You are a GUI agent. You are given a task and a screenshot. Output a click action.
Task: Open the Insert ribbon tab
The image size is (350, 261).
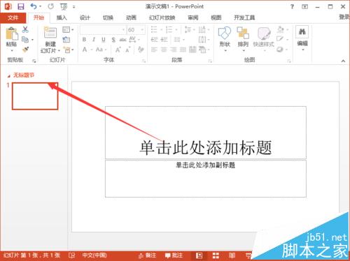[62, 17]
